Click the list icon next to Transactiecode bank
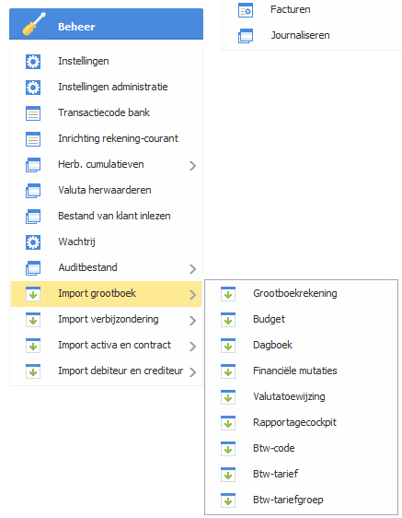This screenshot has width=402, height=518. pyautogui.click(x=33, y=113)
